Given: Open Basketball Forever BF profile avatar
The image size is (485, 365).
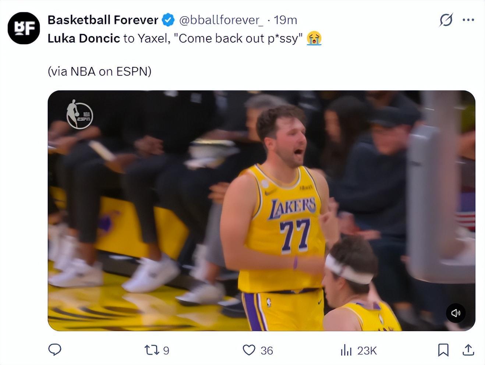Looking at the screenshot, I should (x=24, y=28).
